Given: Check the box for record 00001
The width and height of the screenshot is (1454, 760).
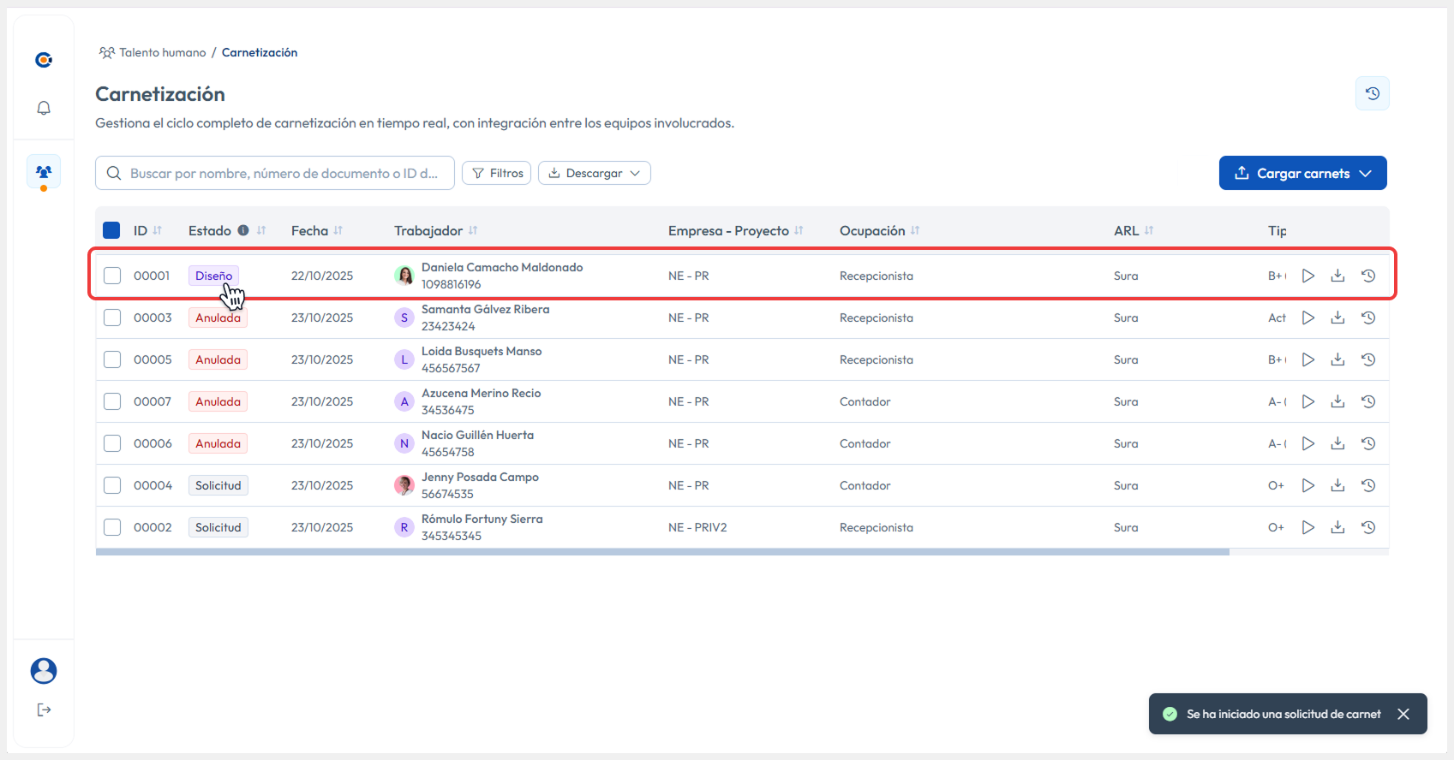Looking at the screenshot, I should click(112, 276).
